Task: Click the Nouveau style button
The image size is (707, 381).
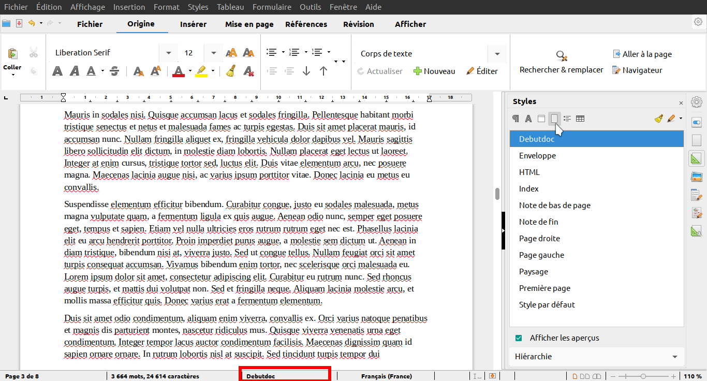Action: (434, 71)
